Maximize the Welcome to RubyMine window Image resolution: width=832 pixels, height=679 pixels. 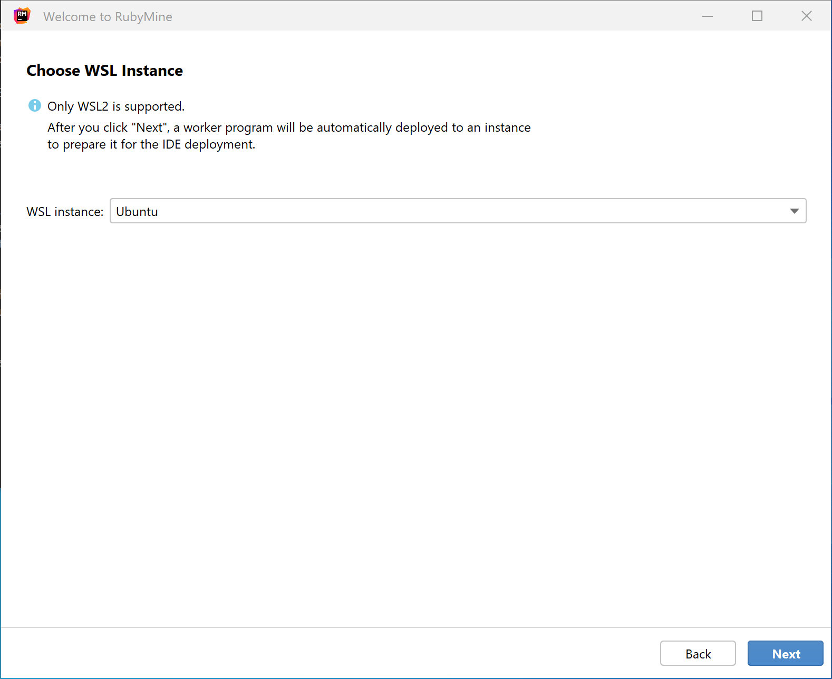coord(757,16)
